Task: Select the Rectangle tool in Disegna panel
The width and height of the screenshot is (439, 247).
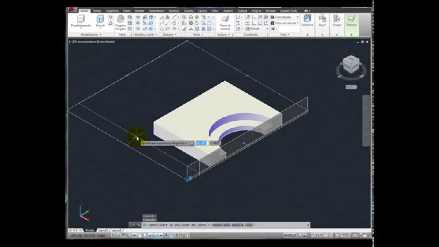Action: coord(168,29)
